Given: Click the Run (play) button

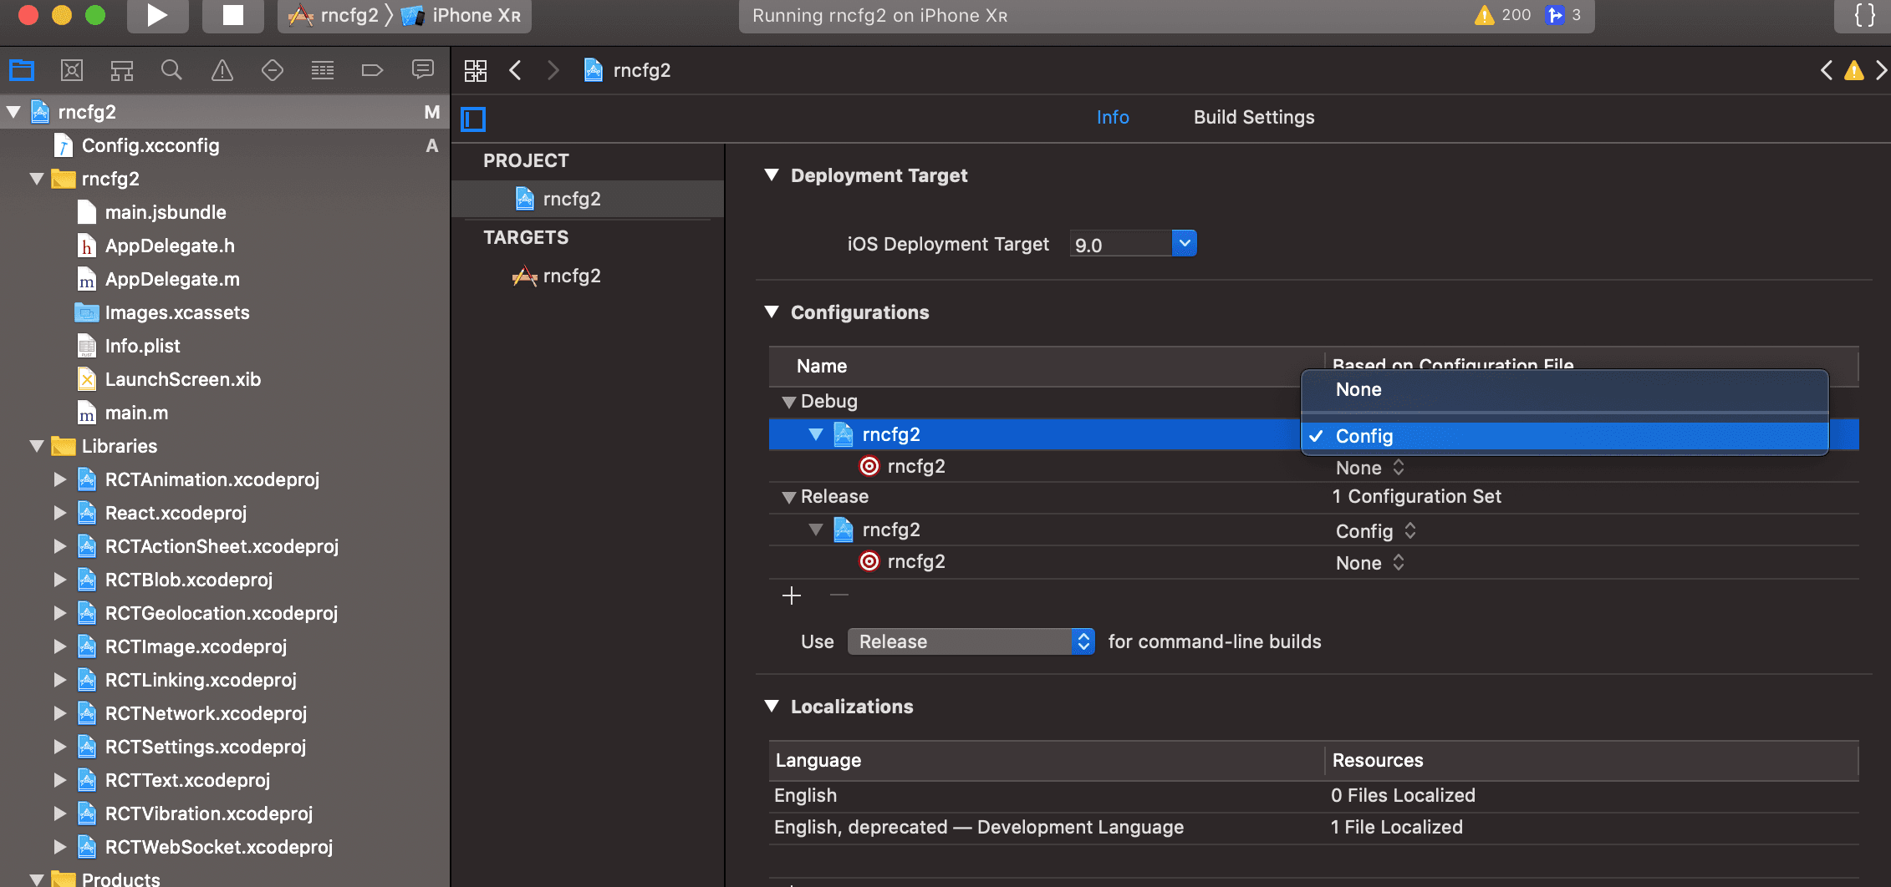Looking at the screenshot, I should [156, 15].
